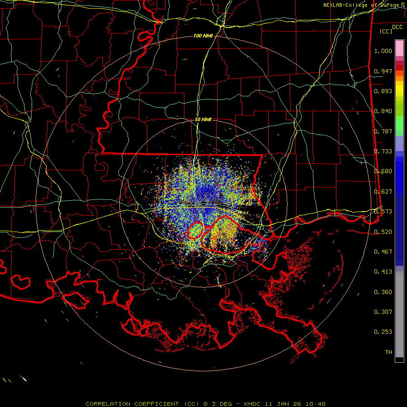
Task: Click the 11 JAN 26 date text
Action: click(x=283, y=404)
